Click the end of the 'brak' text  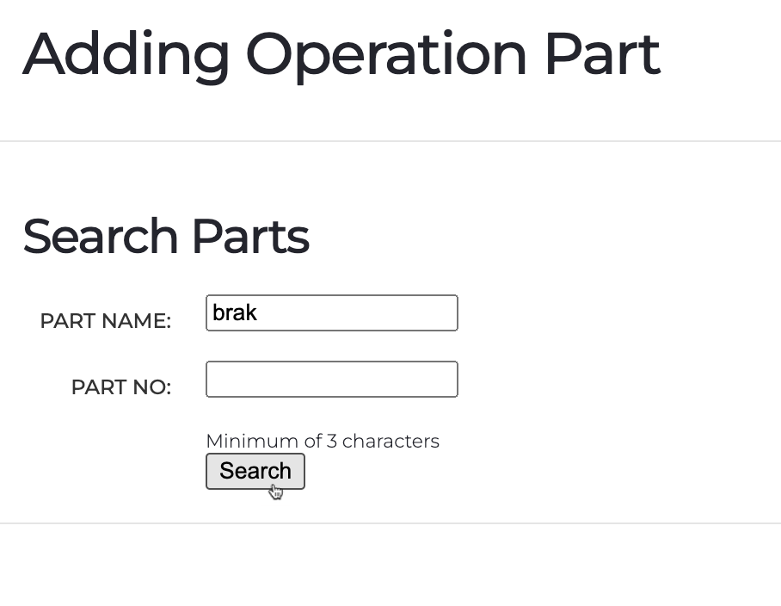(x=258, y=312)
